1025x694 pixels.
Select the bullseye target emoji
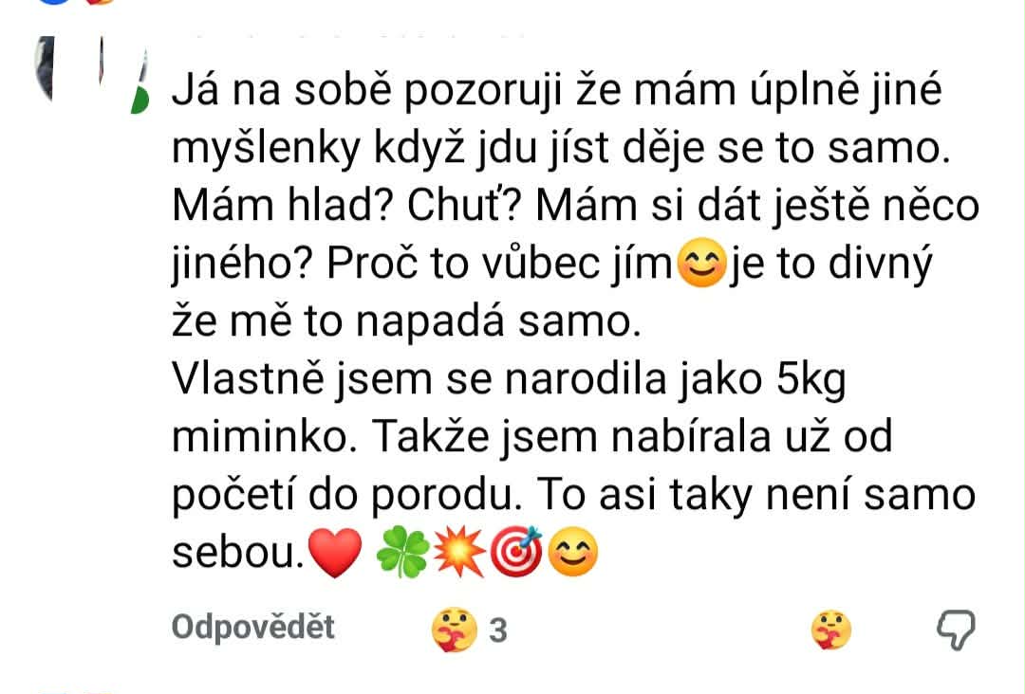coord(515,553)
